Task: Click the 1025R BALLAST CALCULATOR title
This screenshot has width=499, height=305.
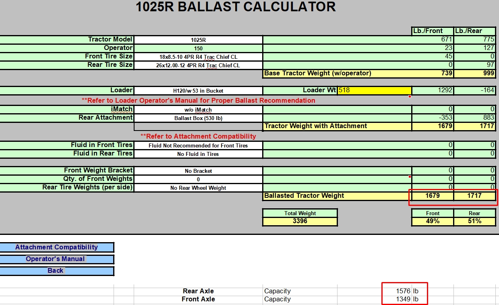Action: 236,7
